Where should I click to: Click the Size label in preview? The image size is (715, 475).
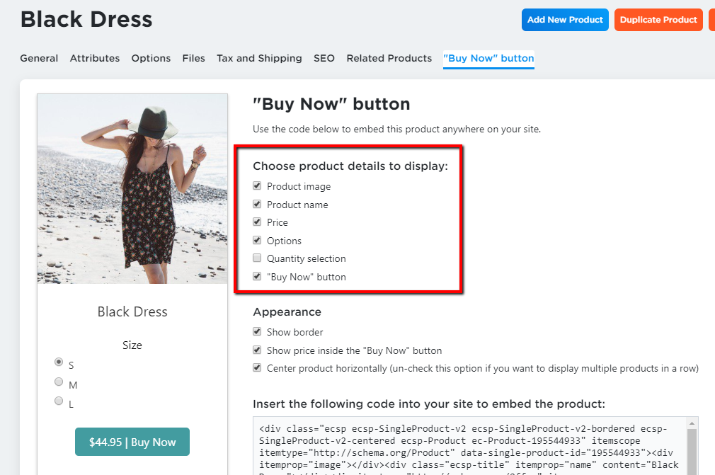click(x=132, y=345)
